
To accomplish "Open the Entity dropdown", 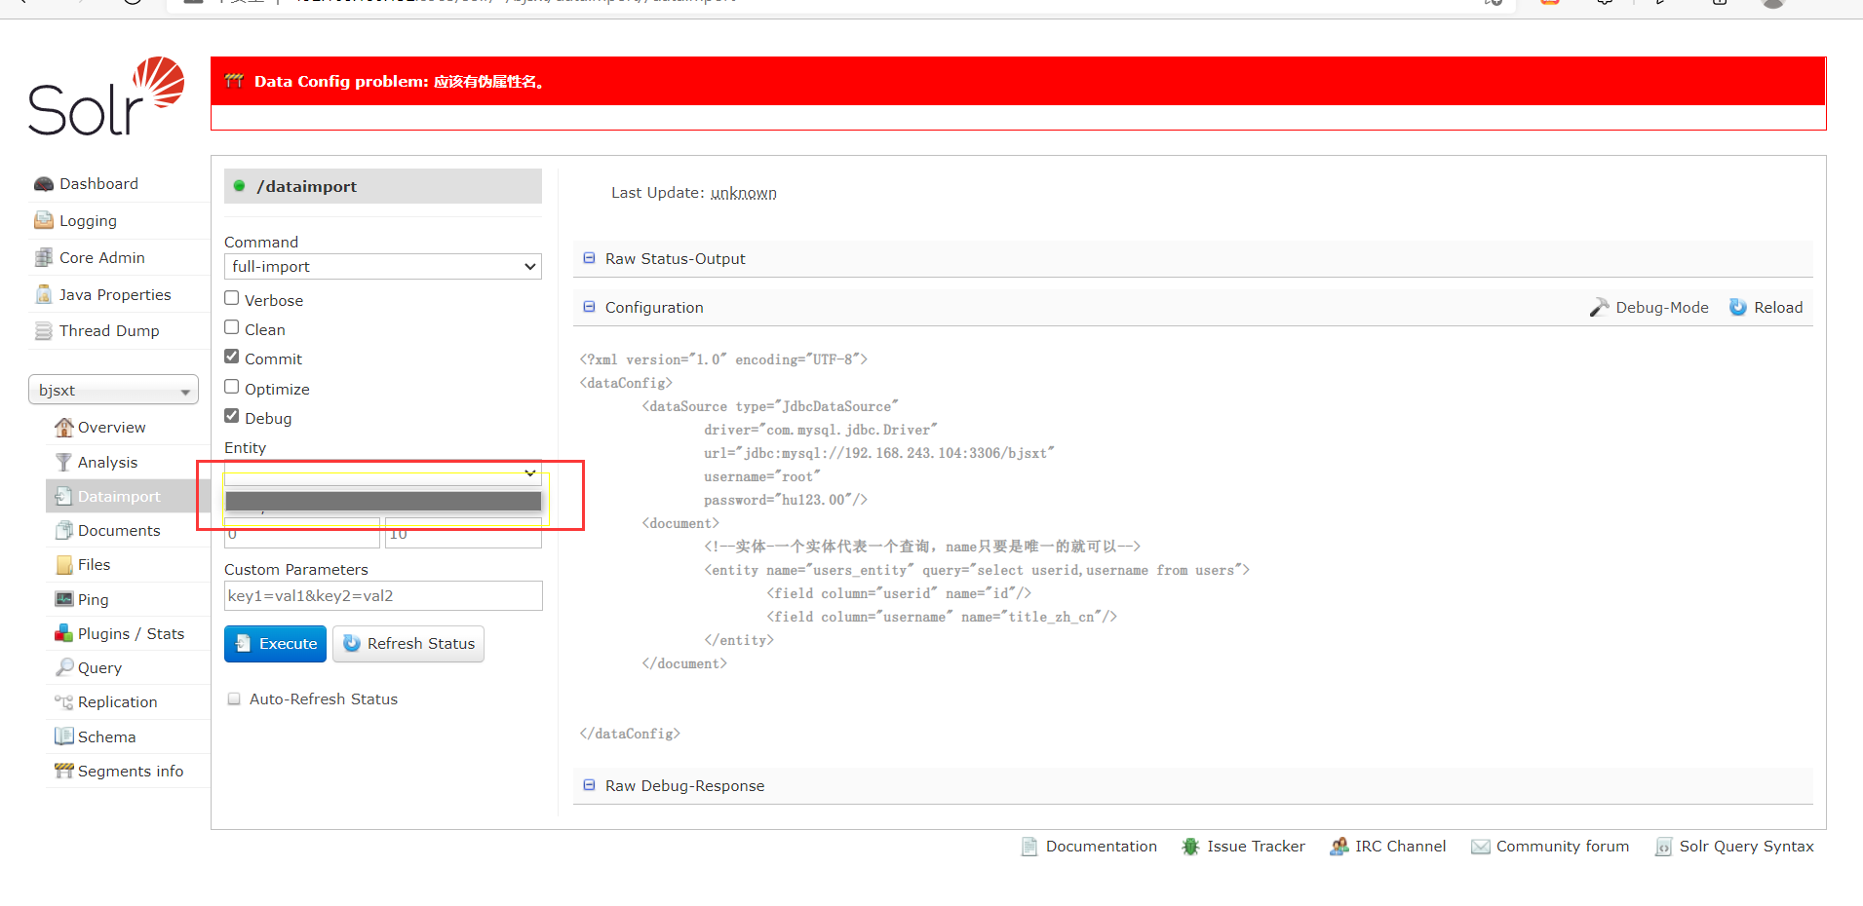I will click(x=383, y=473).
